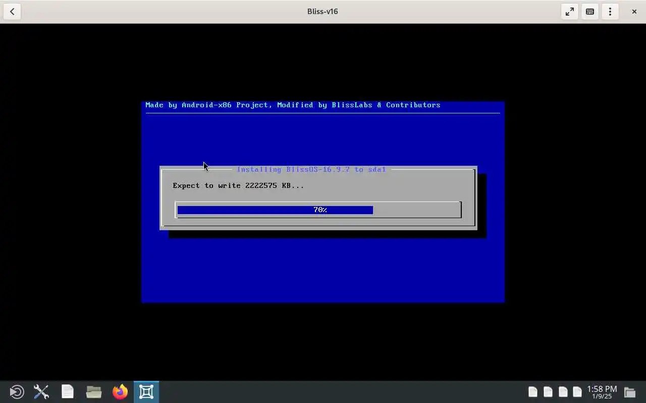This screenshot has height=403, width=646.
Task: Open the folder icon at the tray's end
Action: point(629,392)
